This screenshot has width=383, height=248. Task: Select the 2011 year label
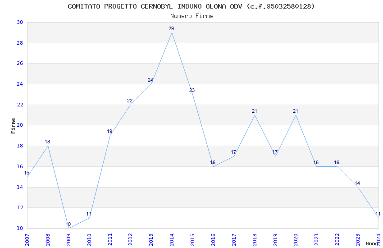[x=110, y=239]
